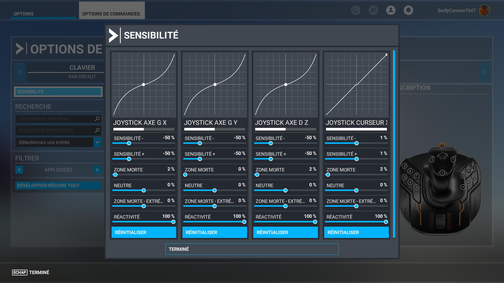504x283 pixels.
Task: Click Réactivité slider for Joystick Axe G Y
Action: pyautogui.click(x=214, y=222)
